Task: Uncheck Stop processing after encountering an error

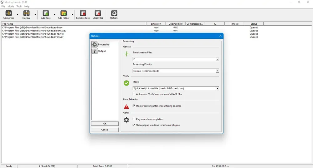Action: click(x=134, y=106)
